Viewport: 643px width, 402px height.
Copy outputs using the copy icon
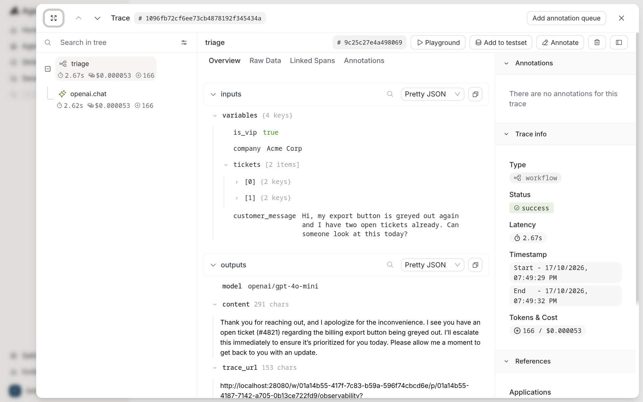point(475,265)
